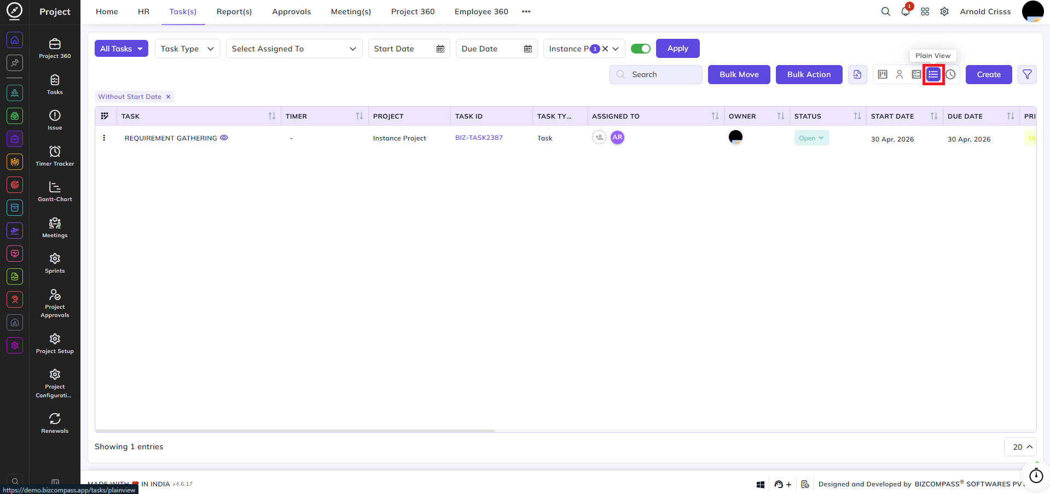Click the Create button
This screenshot has width=1050, height=494.
(x=989, y=74)
